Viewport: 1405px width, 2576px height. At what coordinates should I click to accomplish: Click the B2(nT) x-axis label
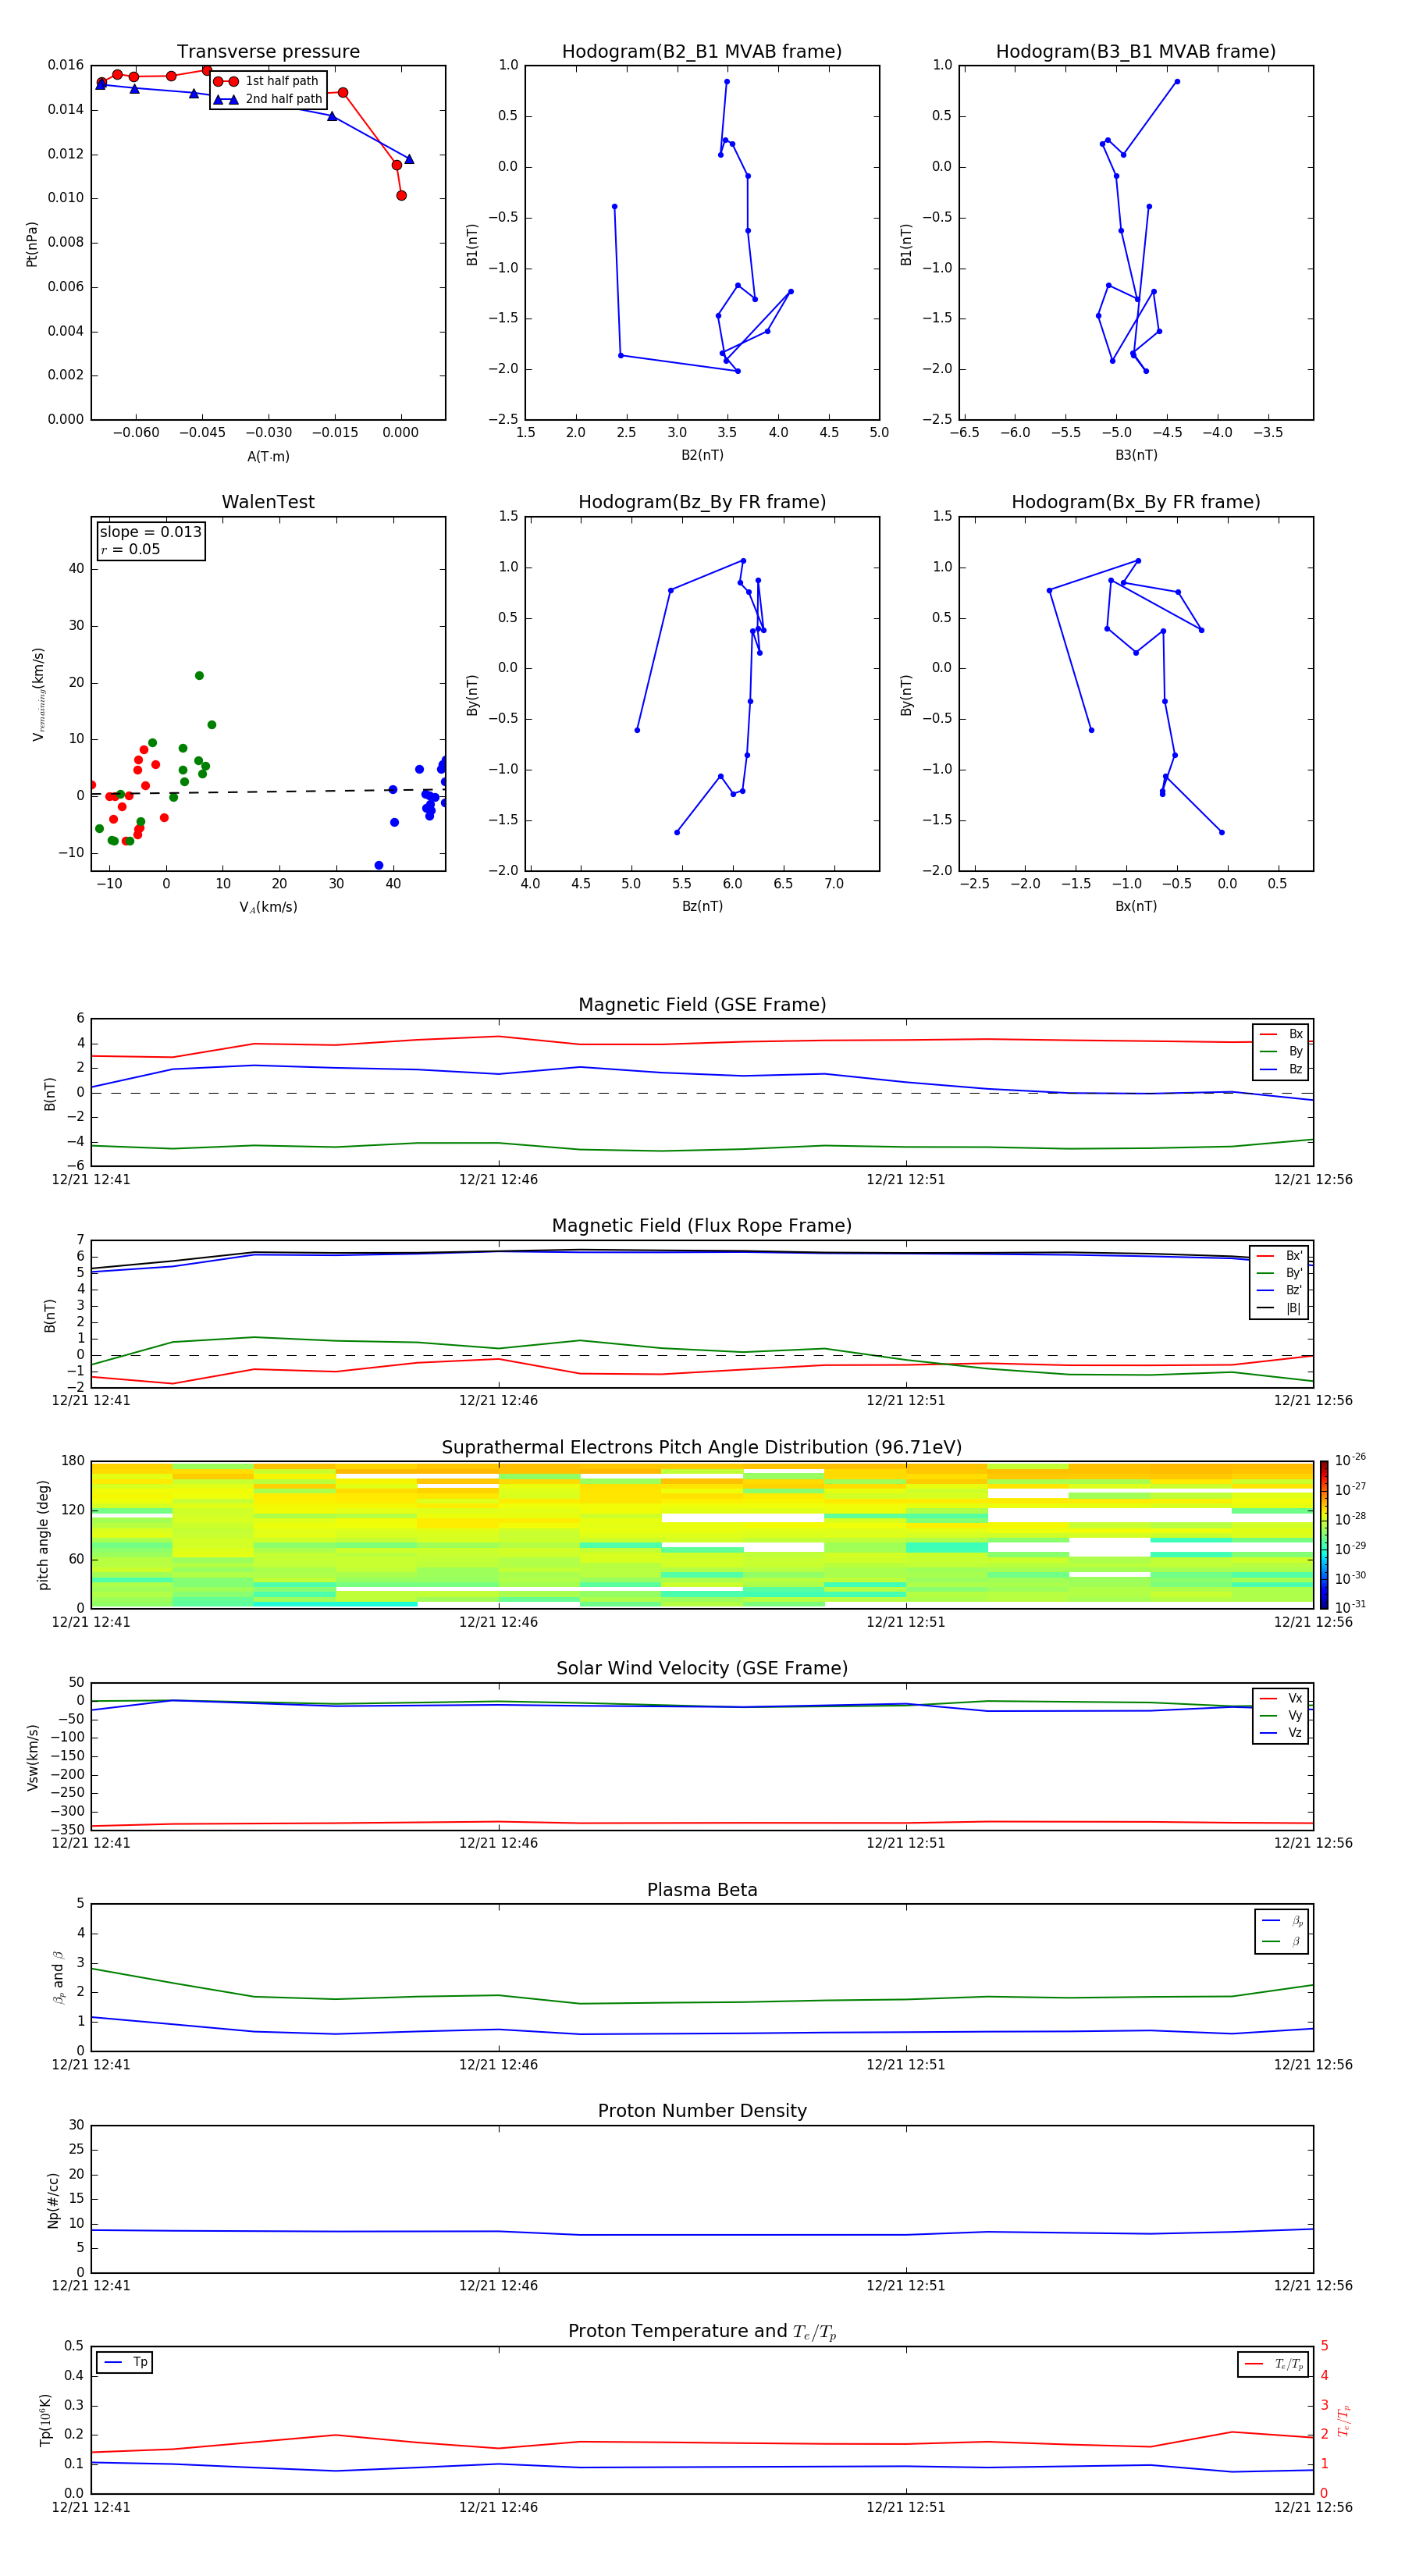pos(702,455)
